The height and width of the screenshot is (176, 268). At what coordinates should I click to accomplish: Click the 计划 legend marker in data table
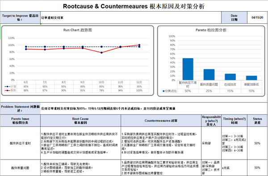[x=7, y=87]
